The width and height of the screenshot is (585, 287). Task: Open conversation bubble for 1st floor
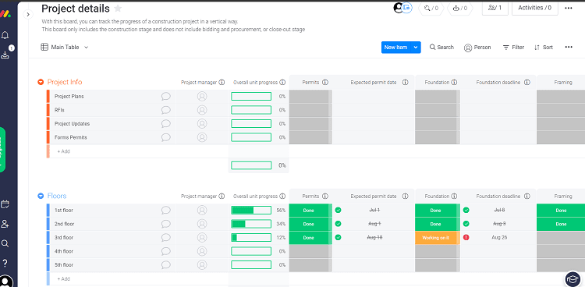165,210
